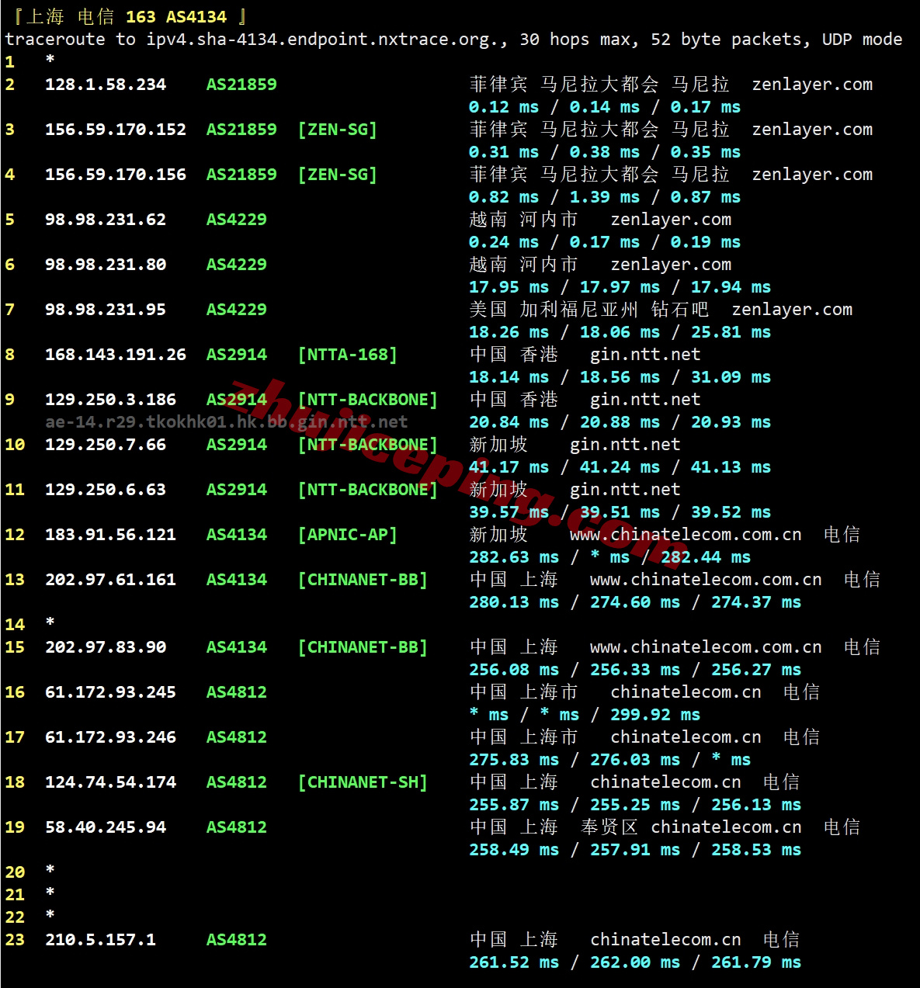Select the [CHINANET-SH] tag on hop 18
Screen dimensions: 920x988
click(363, 782)
